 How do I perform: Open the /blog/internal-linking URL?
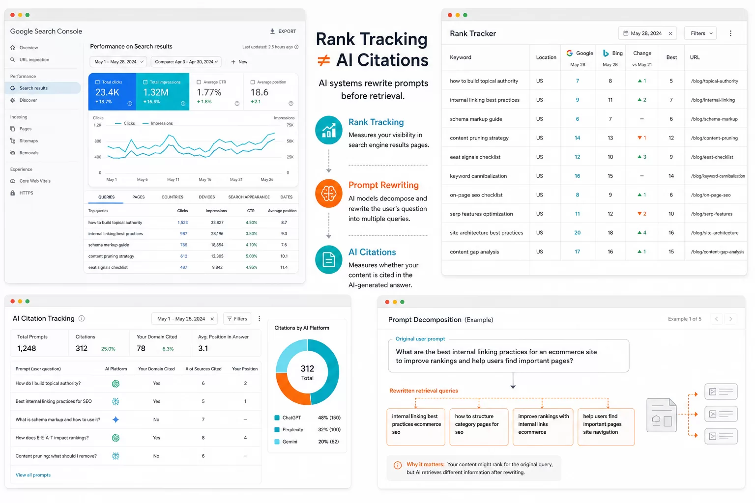[713, 100]
